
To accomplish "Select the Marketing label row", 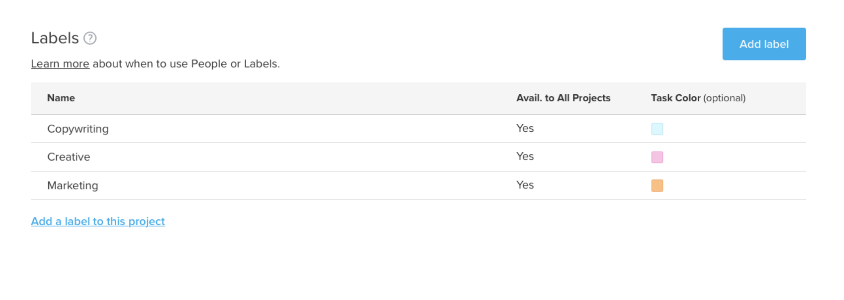I will pyautogui.click(x=278, y=185).
